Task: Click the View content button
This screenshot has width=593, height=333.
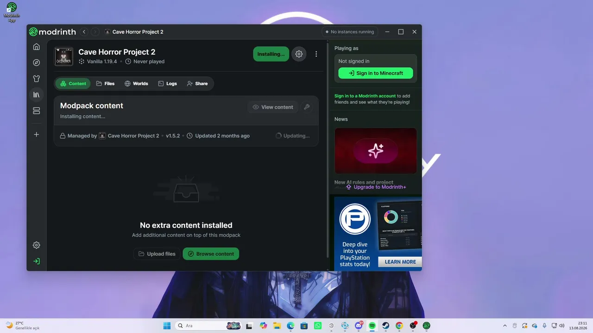Action: click(273, 107)
